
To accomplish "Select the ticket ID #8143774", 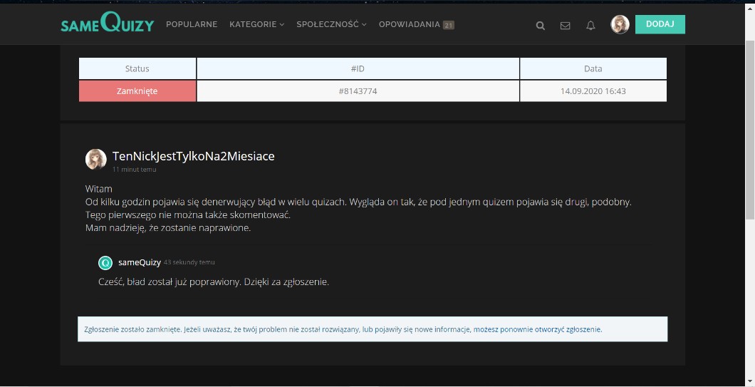I will point(358,91).
